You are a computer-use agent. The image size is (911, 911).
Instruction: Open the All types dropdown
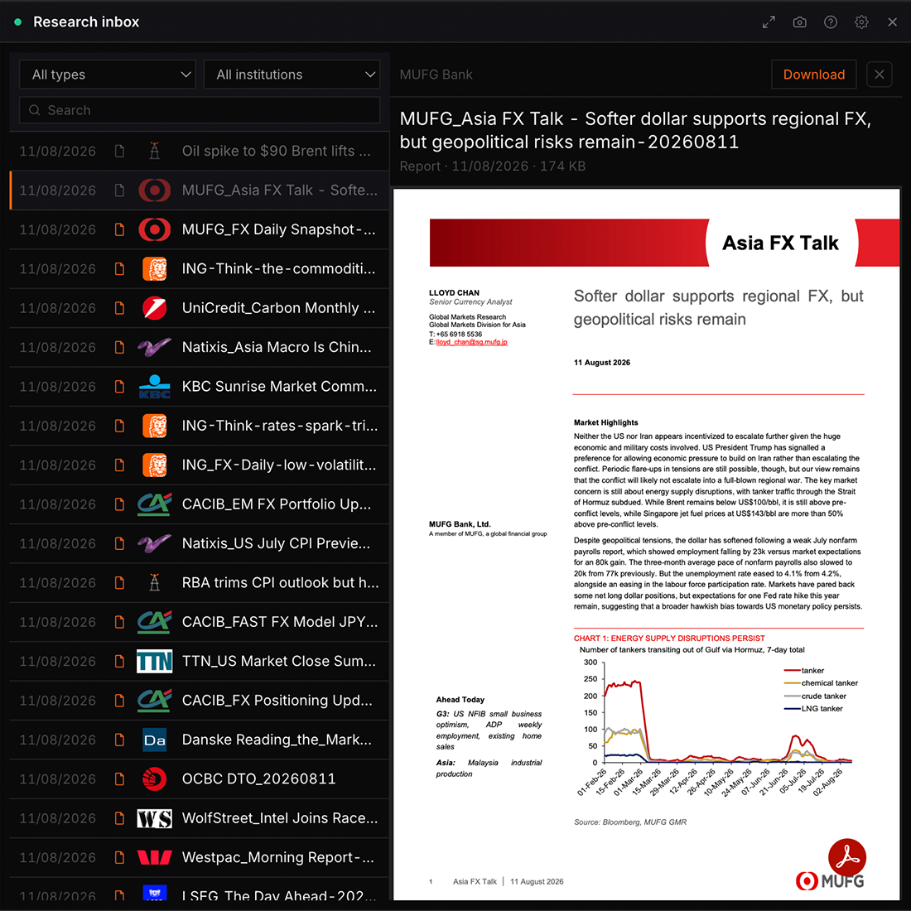coord(108,75)
